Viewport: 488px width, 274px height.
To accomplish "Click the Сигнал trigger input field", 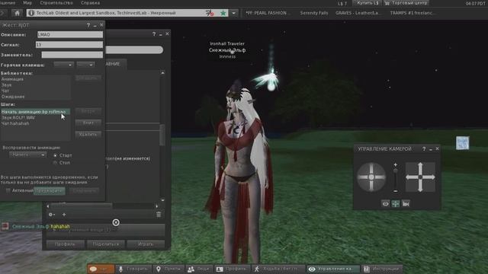I will pos(69,44).
